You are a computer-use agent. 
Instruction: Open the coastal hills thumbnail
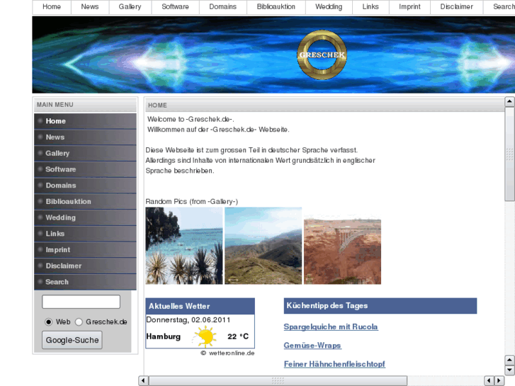click(x=263, y=246)
